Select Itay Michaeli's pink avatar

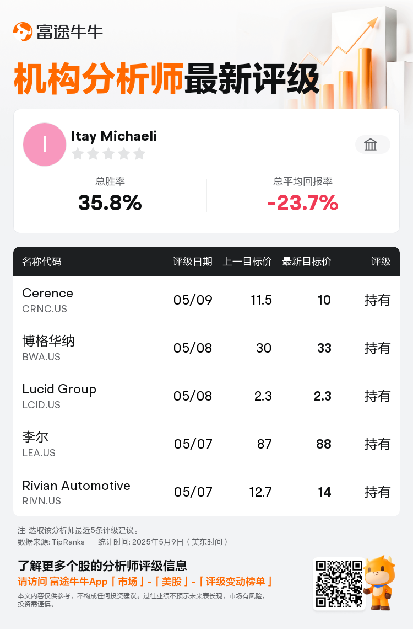45,145
